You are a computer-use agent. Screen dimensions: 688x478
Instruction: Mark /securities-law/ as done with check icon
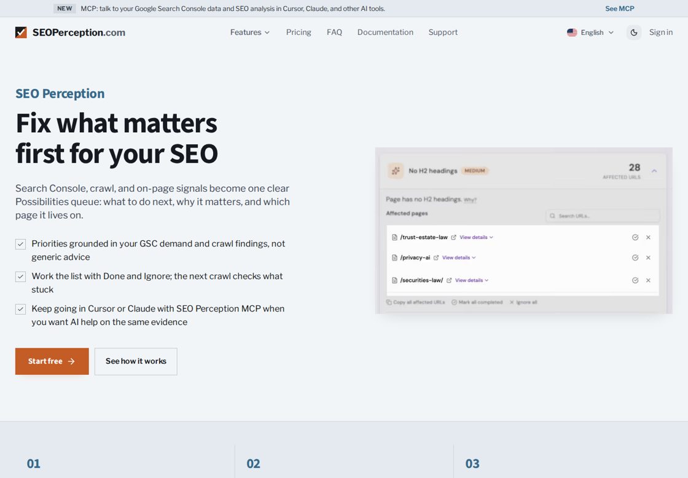tap(635, 281)
